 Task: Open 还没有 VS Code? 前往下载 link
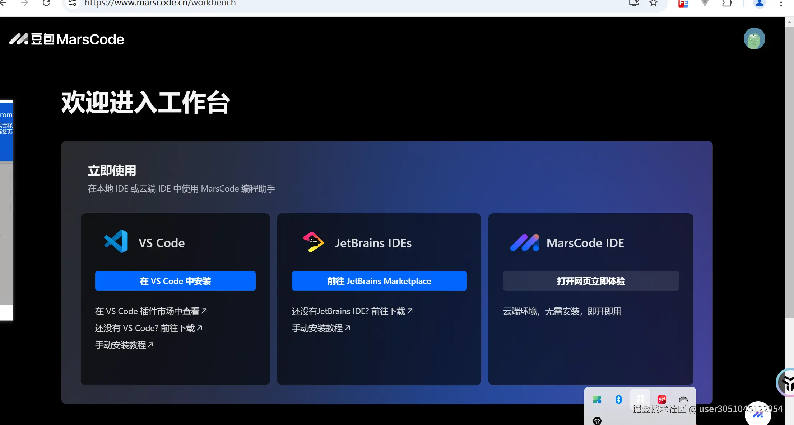[x=148, y=328]
